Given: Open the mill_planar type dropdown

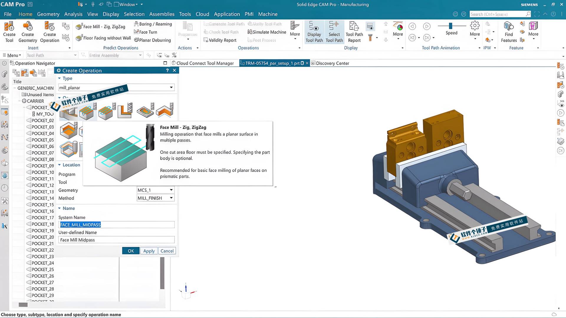Looking at the screenshot, I should (x=116, y=87).
